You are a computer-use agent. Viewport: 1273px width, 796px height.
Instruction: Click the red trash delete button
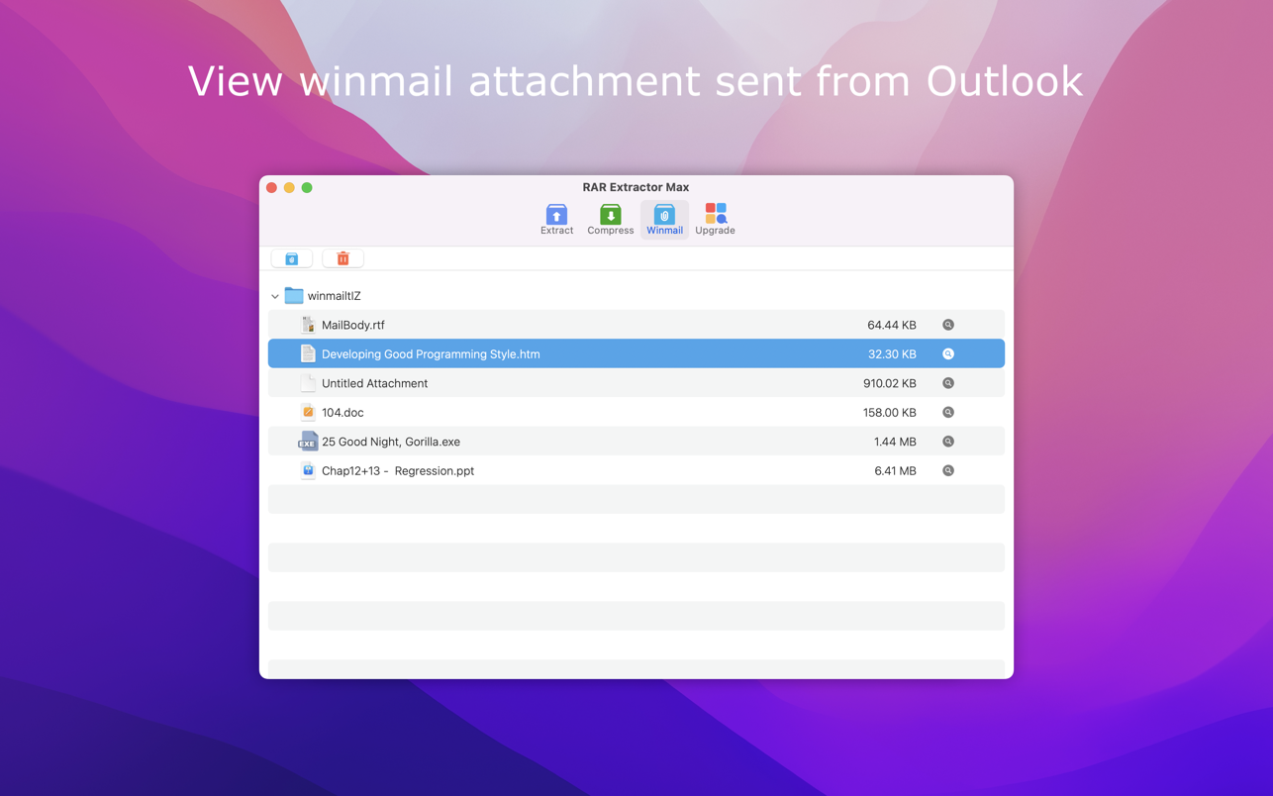click(x=343, y=258)
